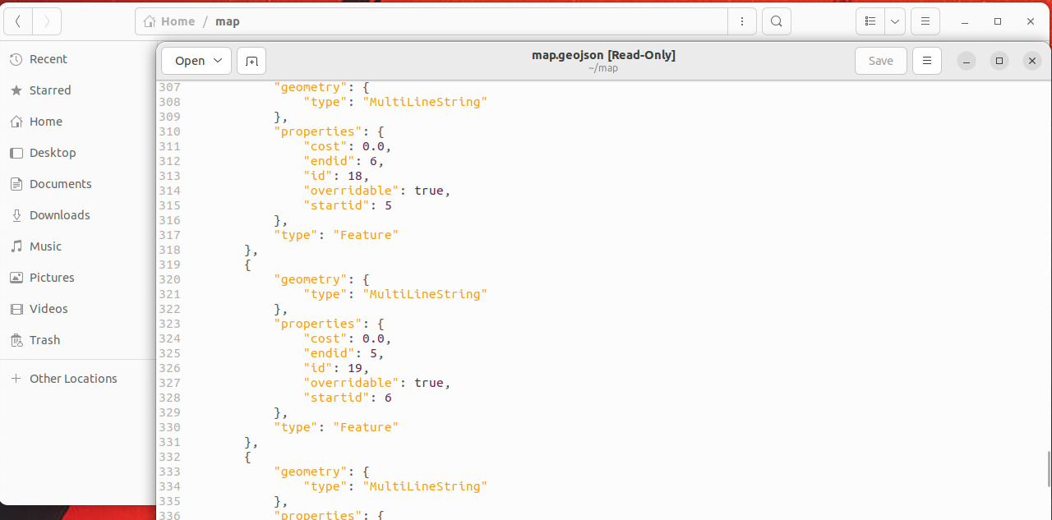Open the Starred sidebar location
The width and height of the screenshot is (1052, 520).
(50, 90)
